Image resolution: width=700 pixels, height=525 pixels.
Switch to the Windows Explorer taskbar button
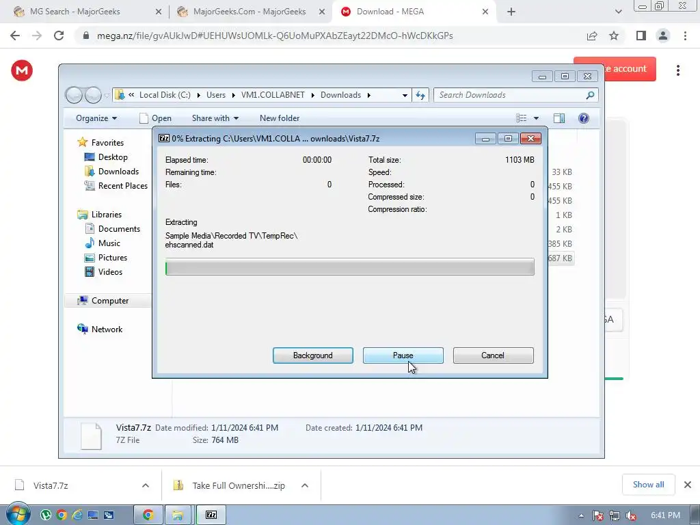tap(178, 515)
